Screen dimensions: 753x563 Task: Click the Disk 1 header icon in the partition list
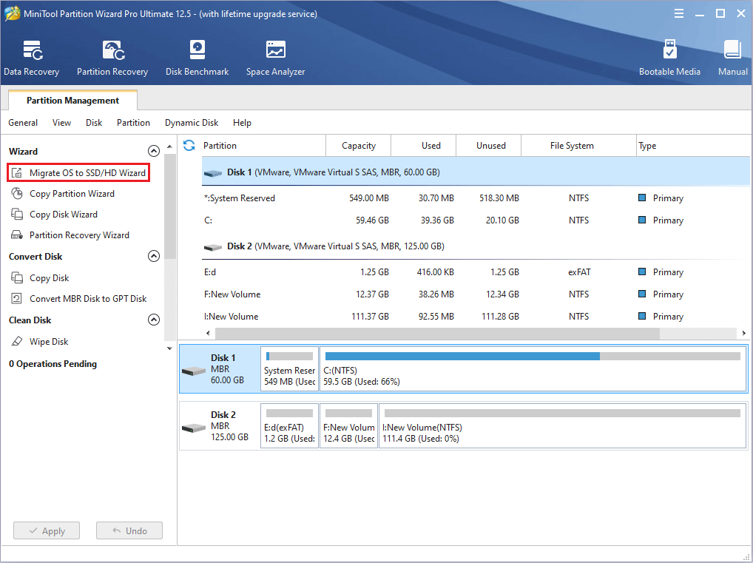(213, 173)
